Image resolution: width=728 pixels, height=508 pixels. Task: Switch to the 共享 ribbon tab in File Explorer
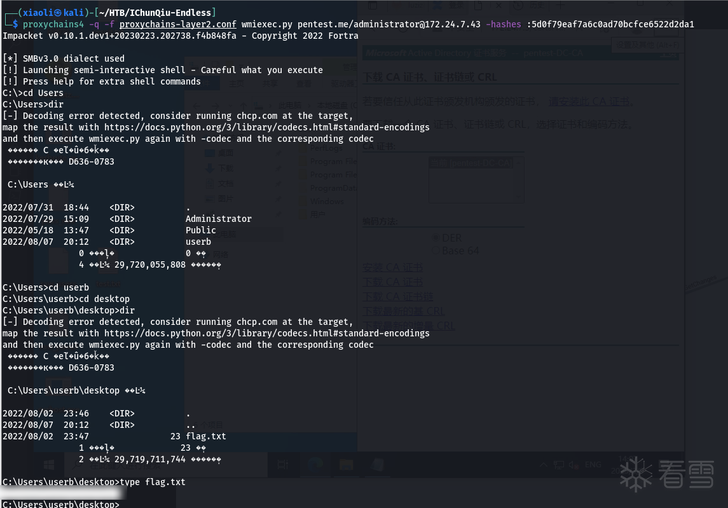(270, 83)
